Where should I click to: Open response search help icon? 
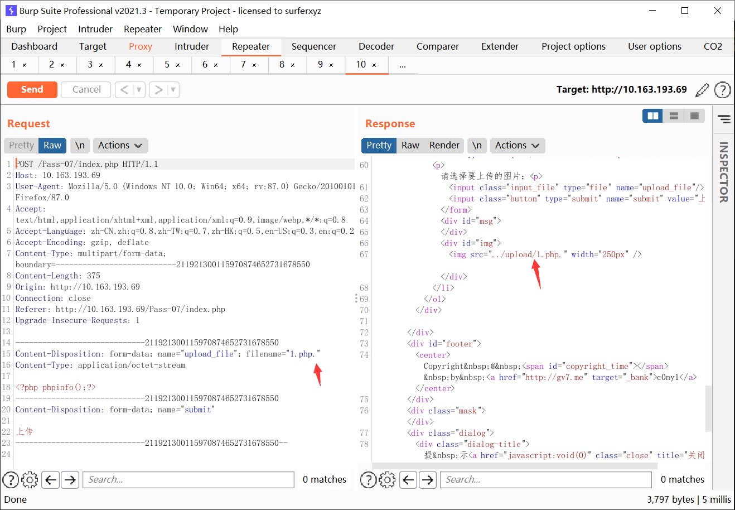coord(369,479)
